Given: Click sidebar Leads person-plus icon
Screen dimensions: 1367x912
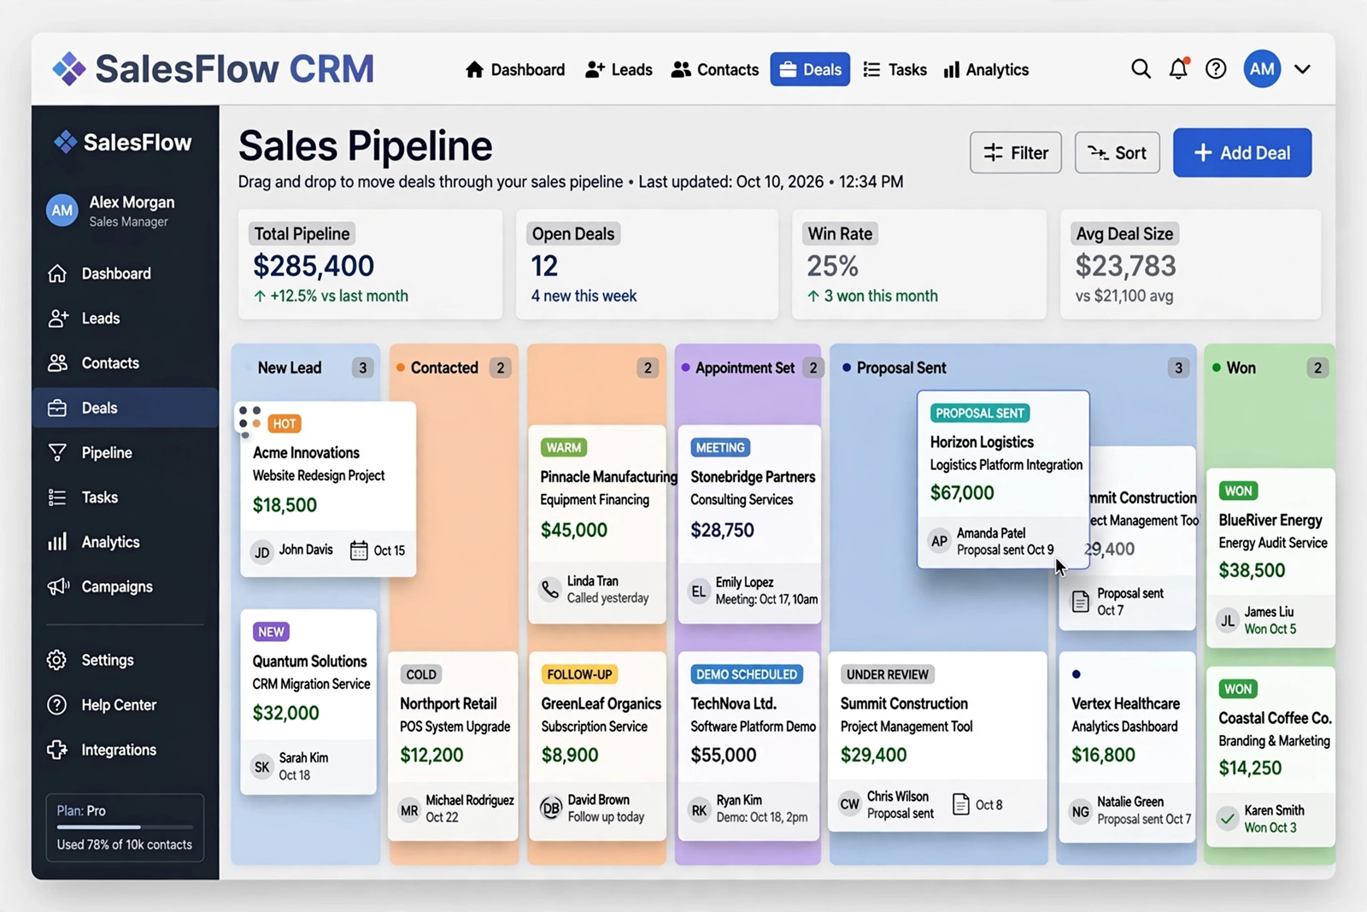Looking at the screenshot, I should tap(57, 318).
